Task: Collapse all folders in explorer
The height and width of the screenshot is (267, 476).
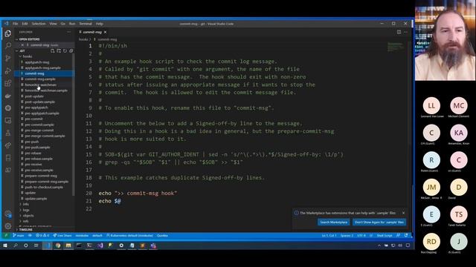Action: 71,51
